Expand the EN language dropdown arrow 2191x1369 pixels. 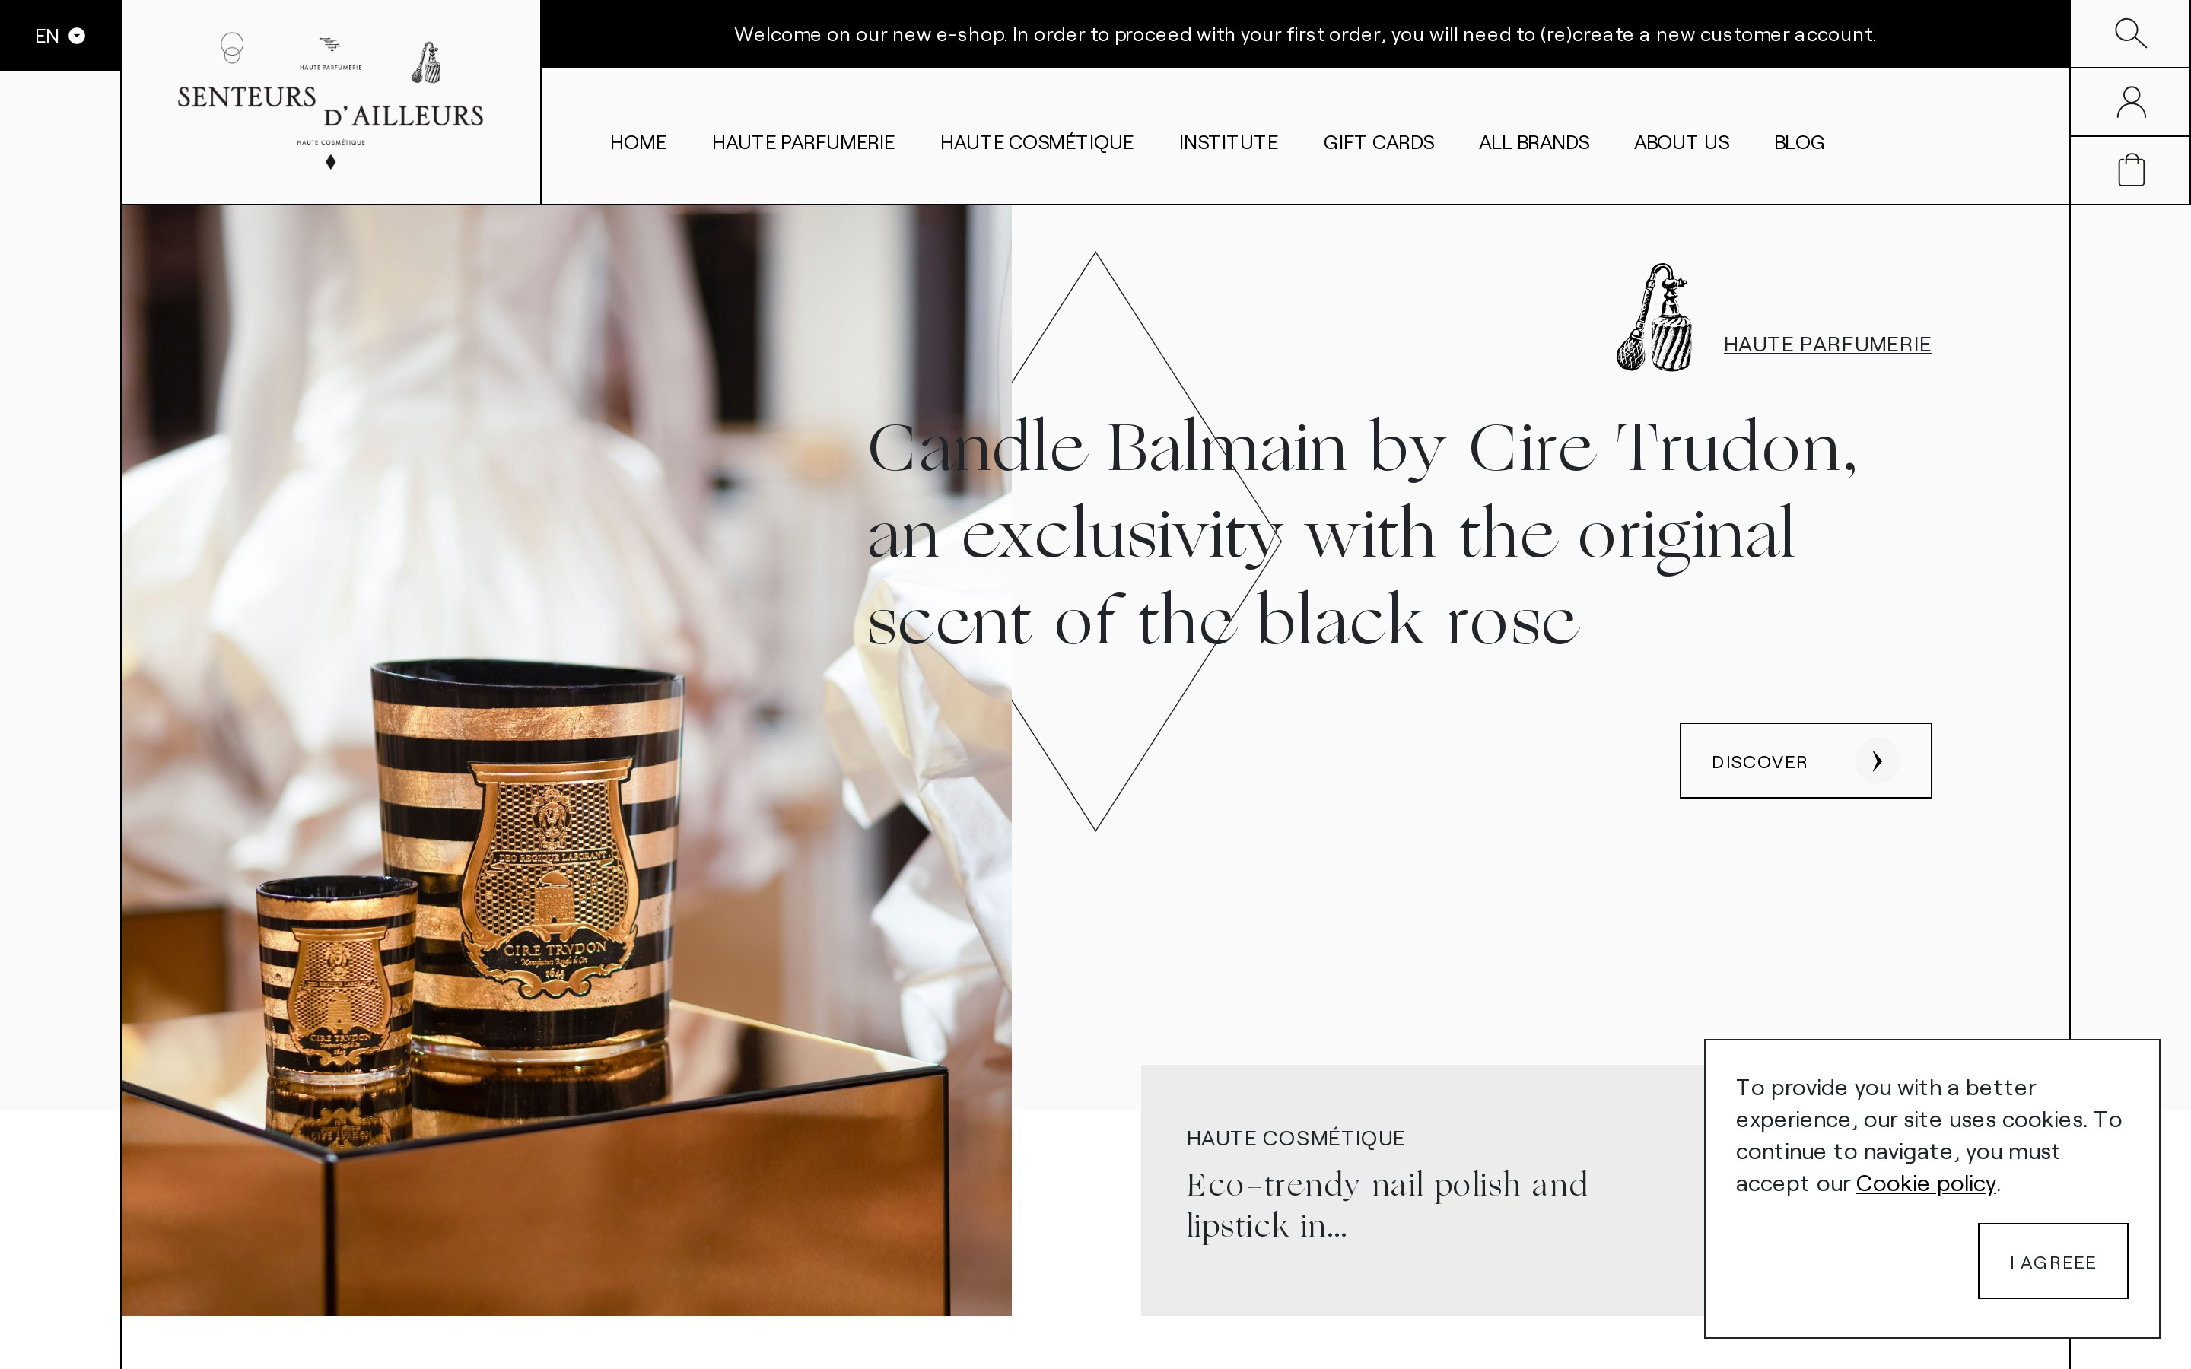[x=77, y=35]
